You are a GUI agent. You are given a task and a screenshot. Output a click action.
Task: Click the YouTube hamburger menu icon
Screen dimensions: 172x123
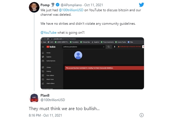pos(43,47)
